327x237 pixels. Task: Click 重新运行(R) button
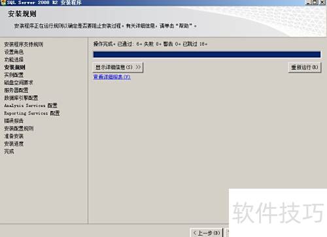point(305,67)
